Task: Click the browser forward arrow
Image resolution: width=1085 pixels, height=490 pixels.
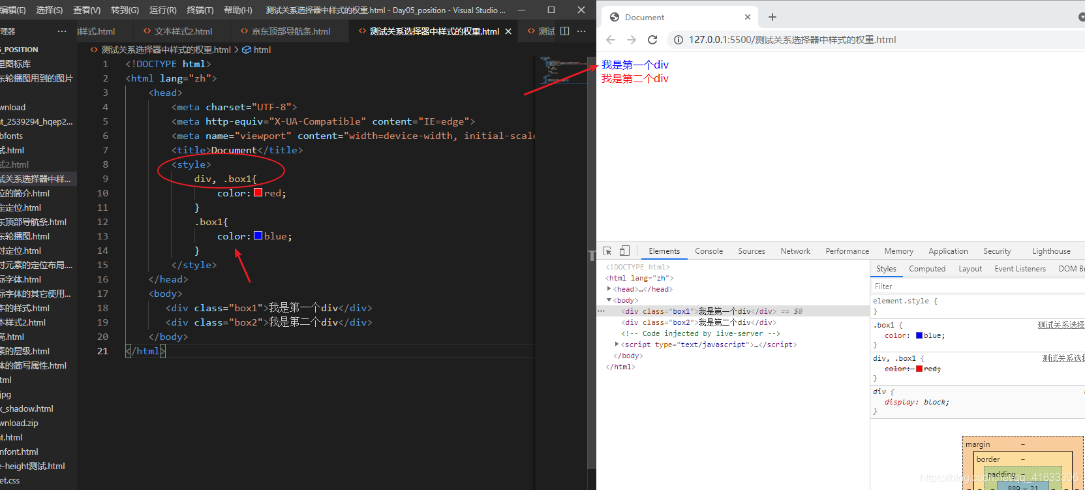Action: coord(632,40)
